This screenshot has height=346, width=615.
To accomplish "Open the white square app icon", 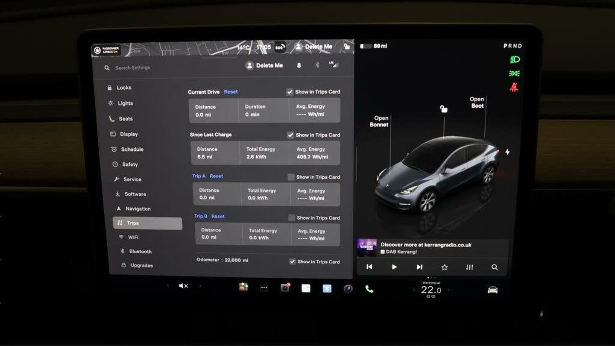I will click(306, 288).
